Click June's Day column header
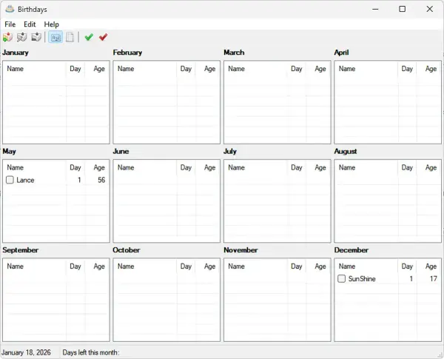 pyautogui.click(x=186, y=168)
